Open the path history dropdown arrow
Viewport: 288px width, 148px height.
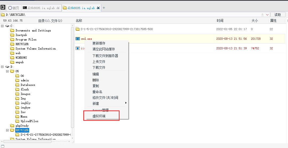267,15
